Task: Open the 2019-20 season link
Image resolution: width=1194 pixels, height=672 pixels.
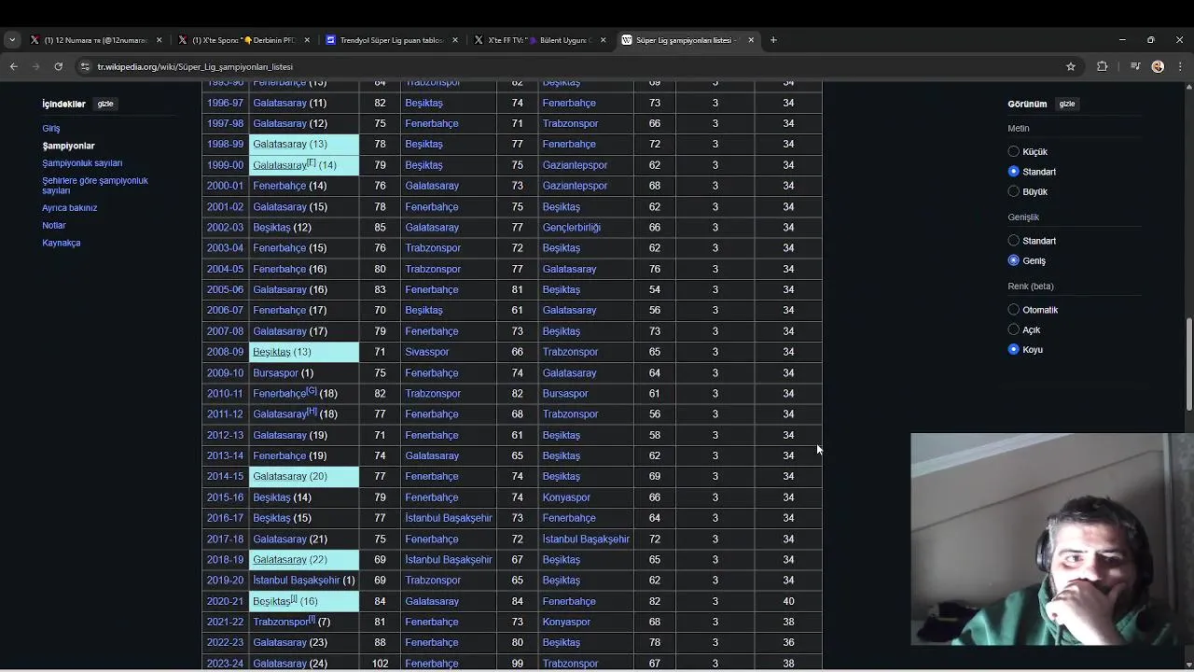Action: pos(225,581)
